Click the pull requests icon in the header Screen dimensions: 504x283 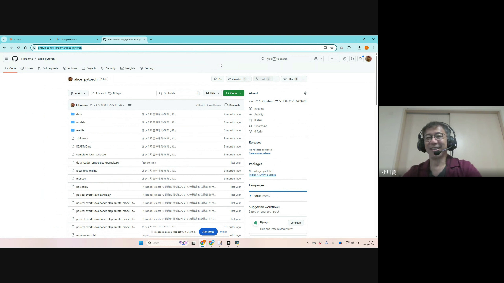tap(353, 59)
